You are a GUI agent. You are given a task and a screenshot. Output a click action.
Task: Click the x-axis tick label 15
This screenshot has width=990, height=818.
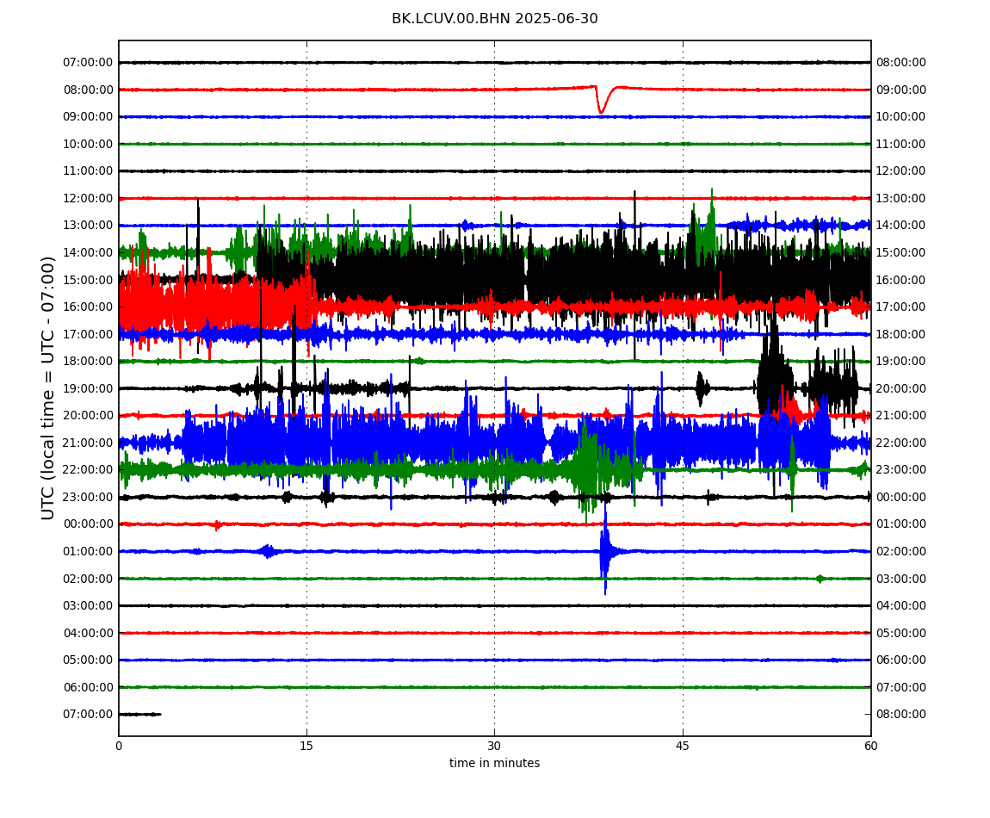point(306,746)
